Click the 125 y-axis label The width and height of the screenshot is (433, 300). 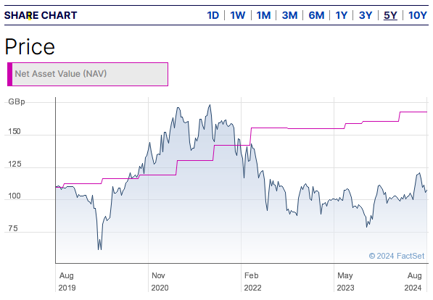pos(15,164)
